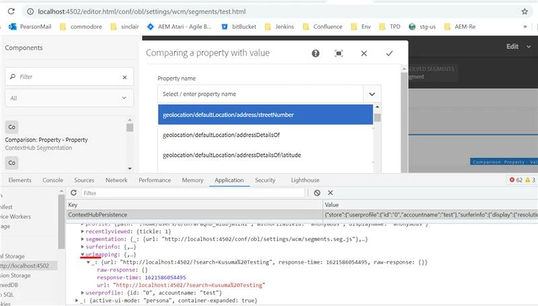Viewport: 538px width, 306px height.
Task: Open the All component group dropdown
Action: coord(69,98)
